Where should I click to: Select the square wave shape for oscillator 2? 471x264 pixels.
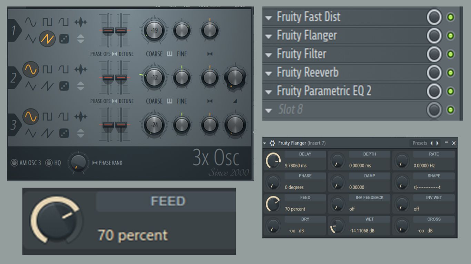pyautogui.click(x=47, y=70)
